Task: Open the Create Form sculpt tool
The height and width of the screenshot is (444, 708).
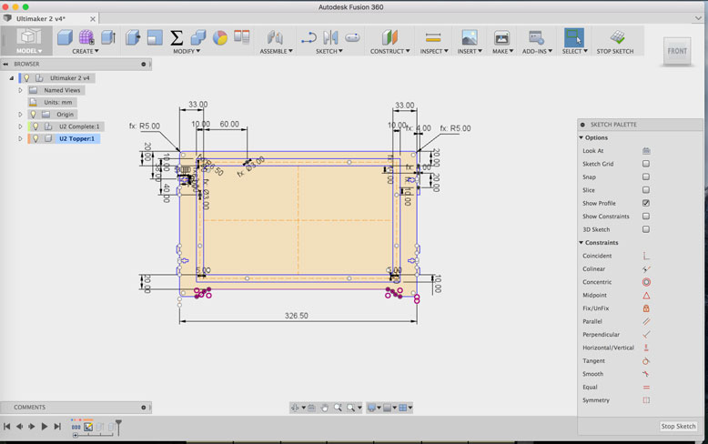Action: (86, 37)
